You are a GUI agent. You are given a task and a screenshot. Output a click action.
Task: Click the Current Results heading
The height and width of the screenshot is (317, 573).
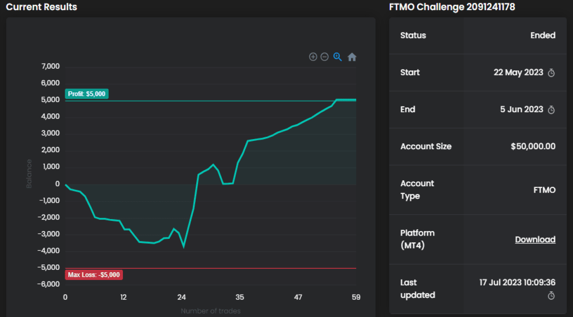pyautogui.click(x=42, y=7)
